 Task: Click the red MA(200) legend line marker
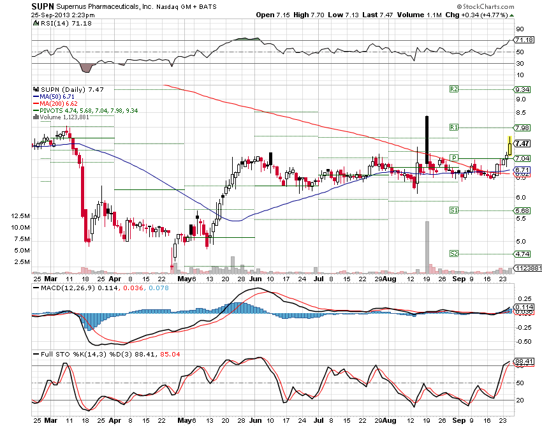point(36,104)
